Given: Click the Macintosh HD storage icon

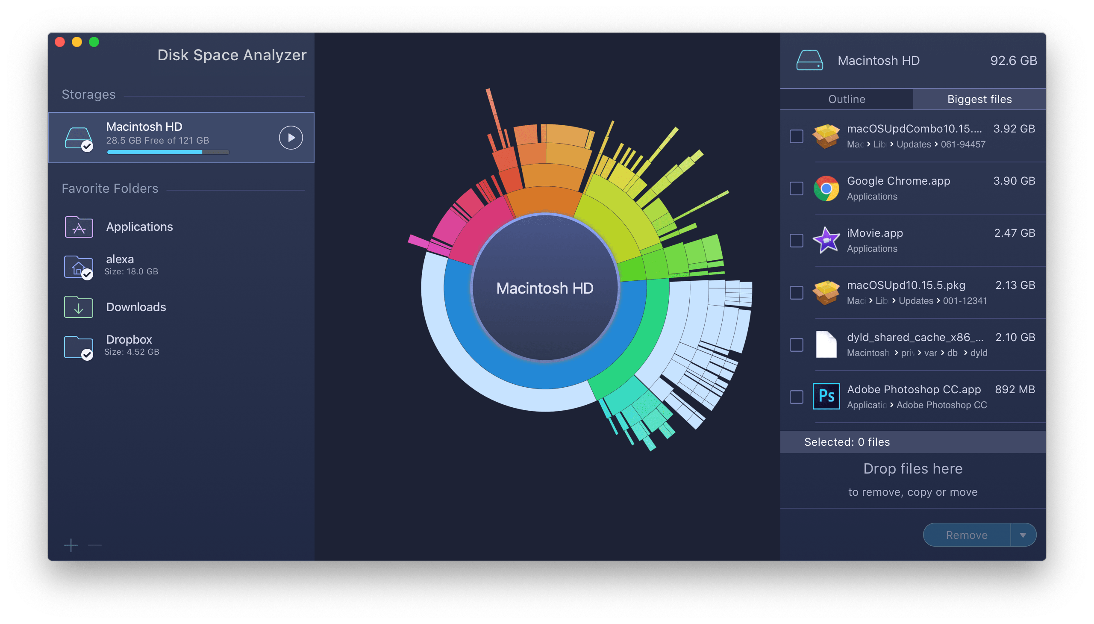Looking at the screenshot, I should (x=80, y=137).
